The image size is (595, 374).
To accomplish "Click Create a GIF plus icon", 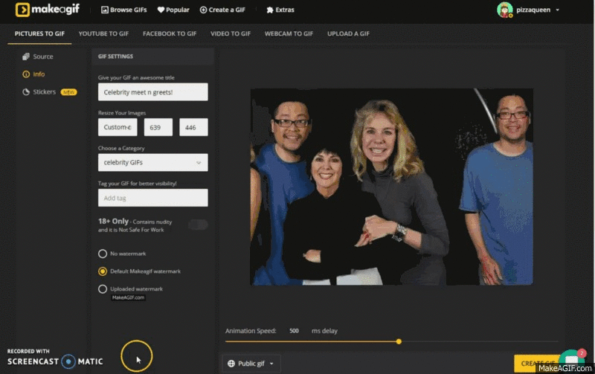I will click(203, 10).
